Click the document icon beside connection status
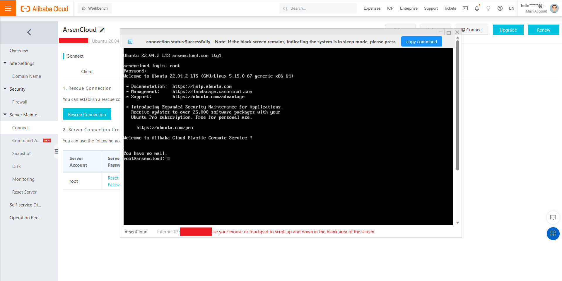Image resolution: width=562 pixels, height=281 pixels. click(x=130, y=42)
